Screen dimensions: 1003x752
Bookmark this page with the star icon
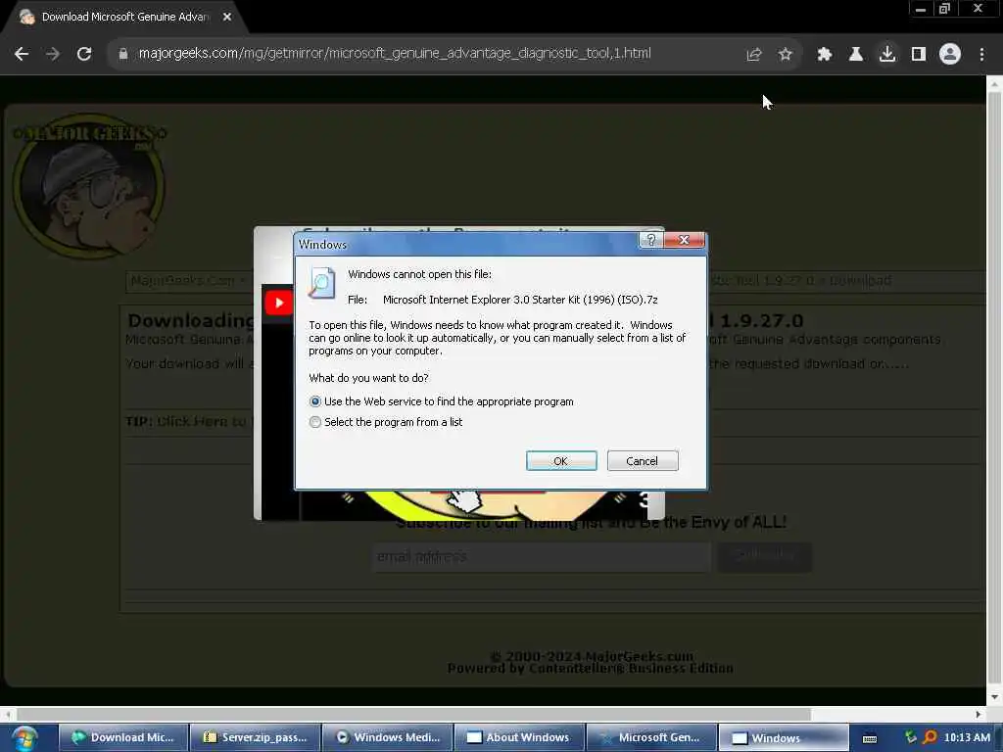coord(786,55)
